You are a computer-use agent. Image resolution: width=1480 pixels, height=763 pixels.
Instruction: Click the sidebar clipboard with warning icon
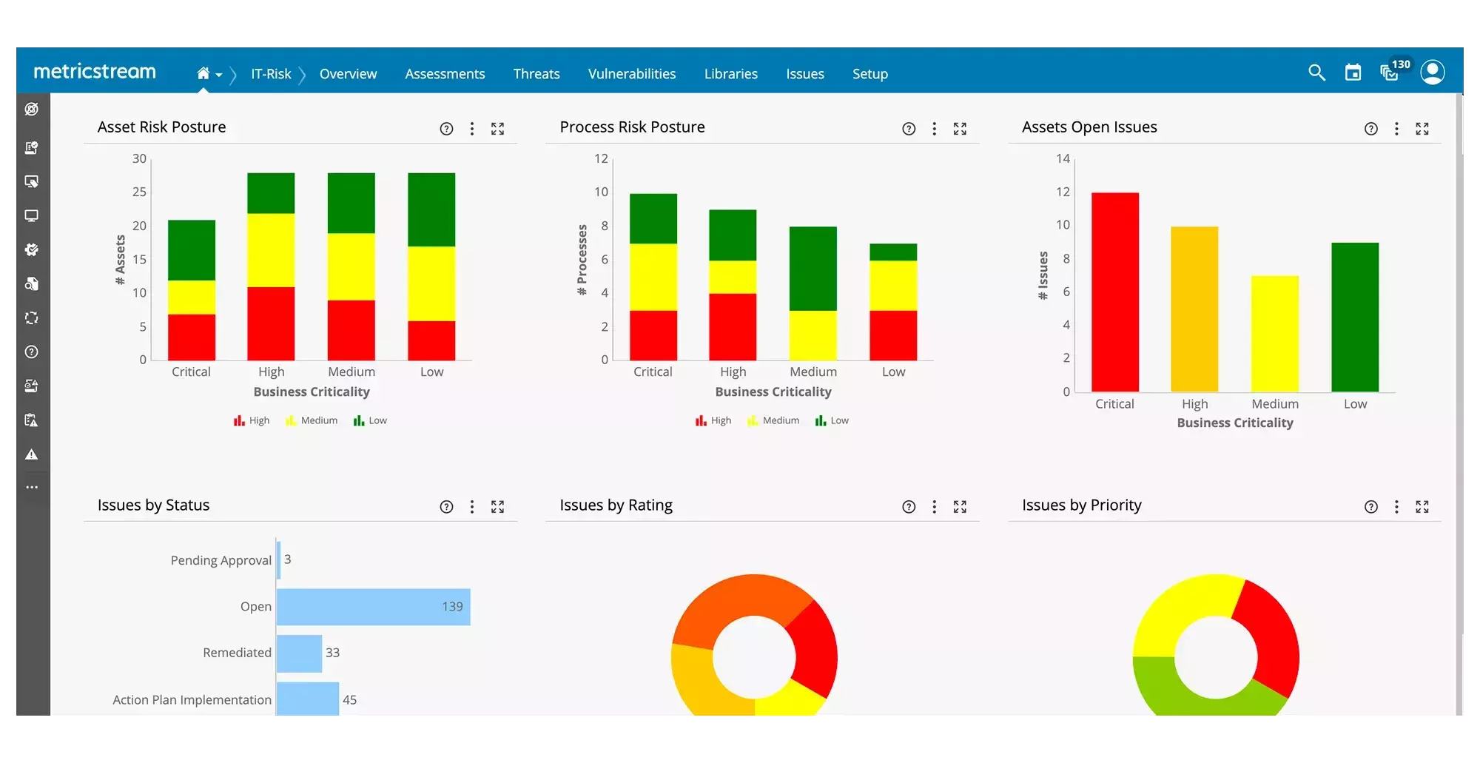click(x=31, y=420)
